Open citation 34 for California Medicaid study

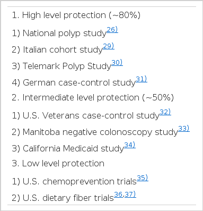click(x=130, y=145)
